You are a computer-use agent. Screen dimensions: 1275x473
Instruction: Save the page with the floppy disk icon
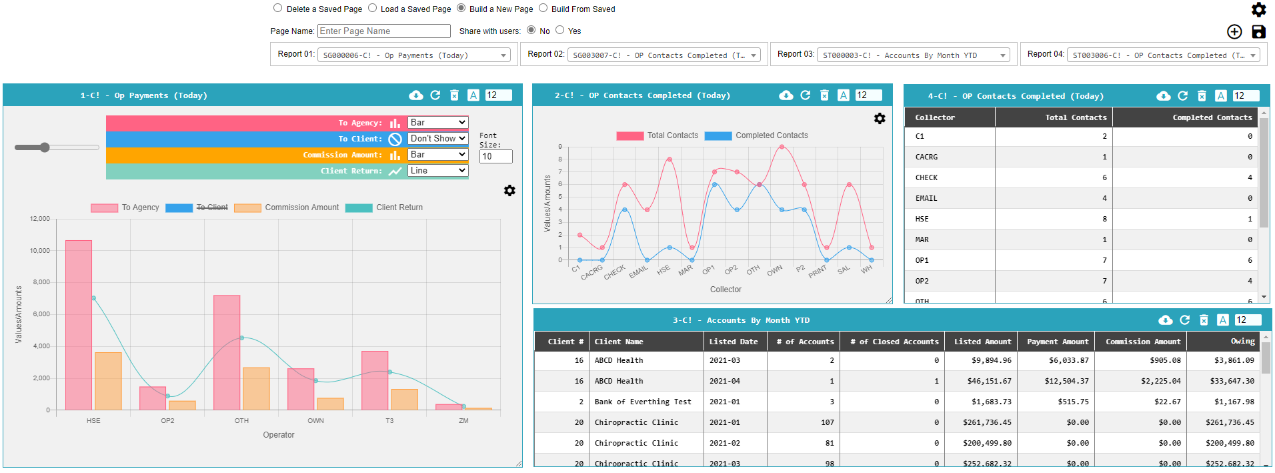1258,31
